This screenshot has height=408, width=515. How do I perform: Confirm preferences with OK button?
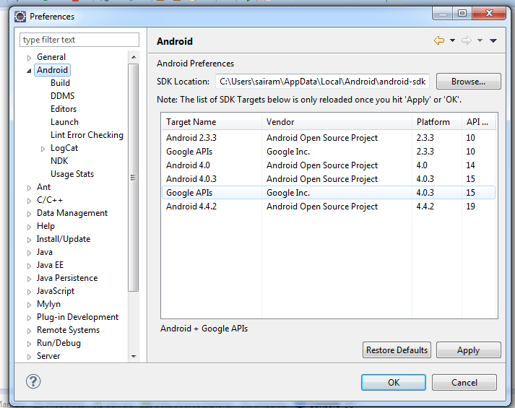pyautogui.click(x=394, y=383)
